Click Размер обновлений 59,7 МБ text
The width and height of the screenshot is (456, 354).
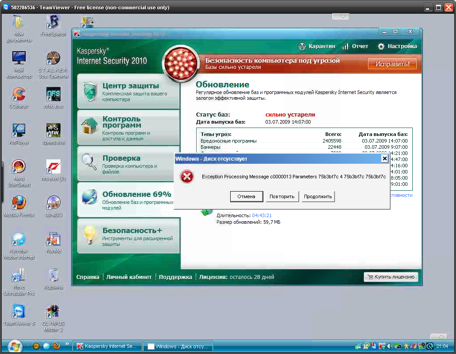pos(248,222)
